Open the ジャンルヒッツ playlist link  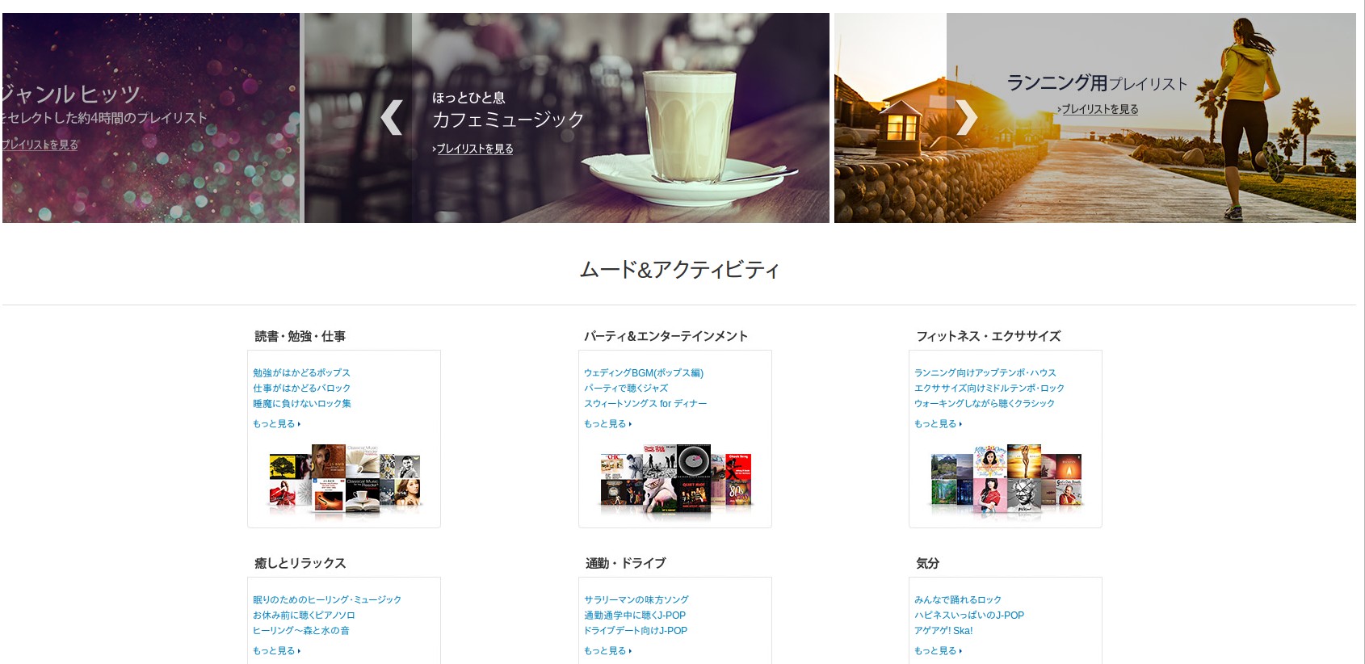tap(40, 145)
